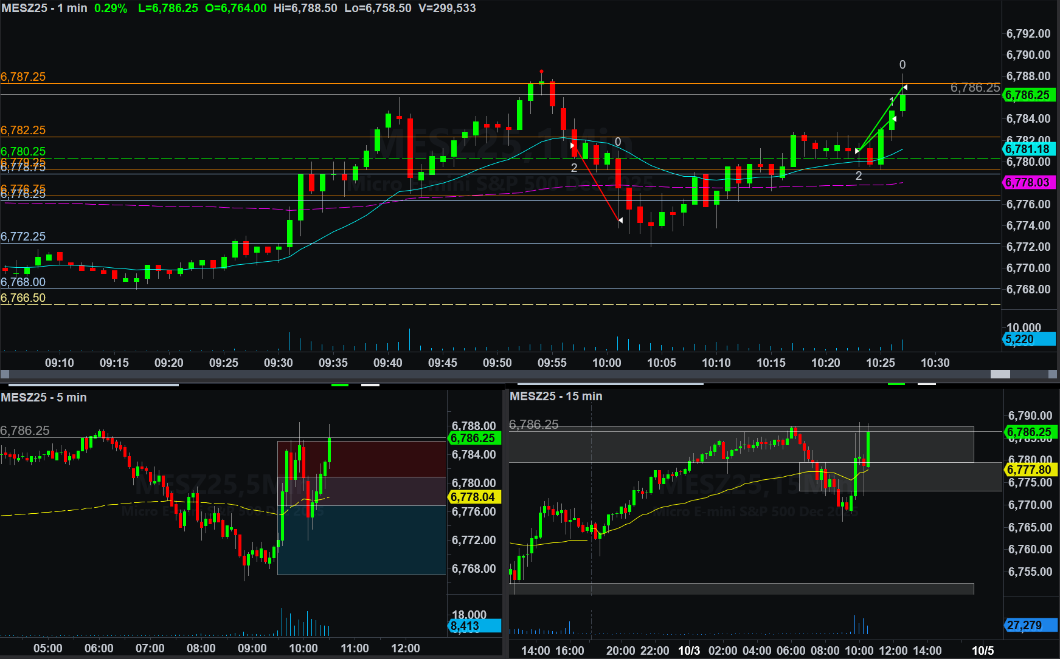The image size is (1060, 659).
Task: Select the cyan 6,781.18 moving average tag
Action: click(1029, 149)
